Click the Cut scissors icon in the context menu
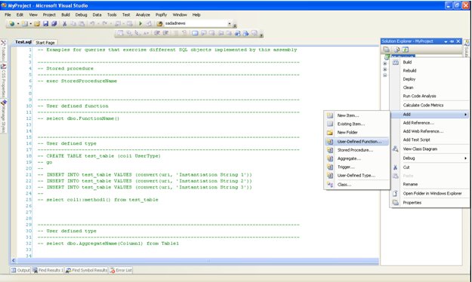This screenshot has width=472, height=282. [x=396, y=167]
